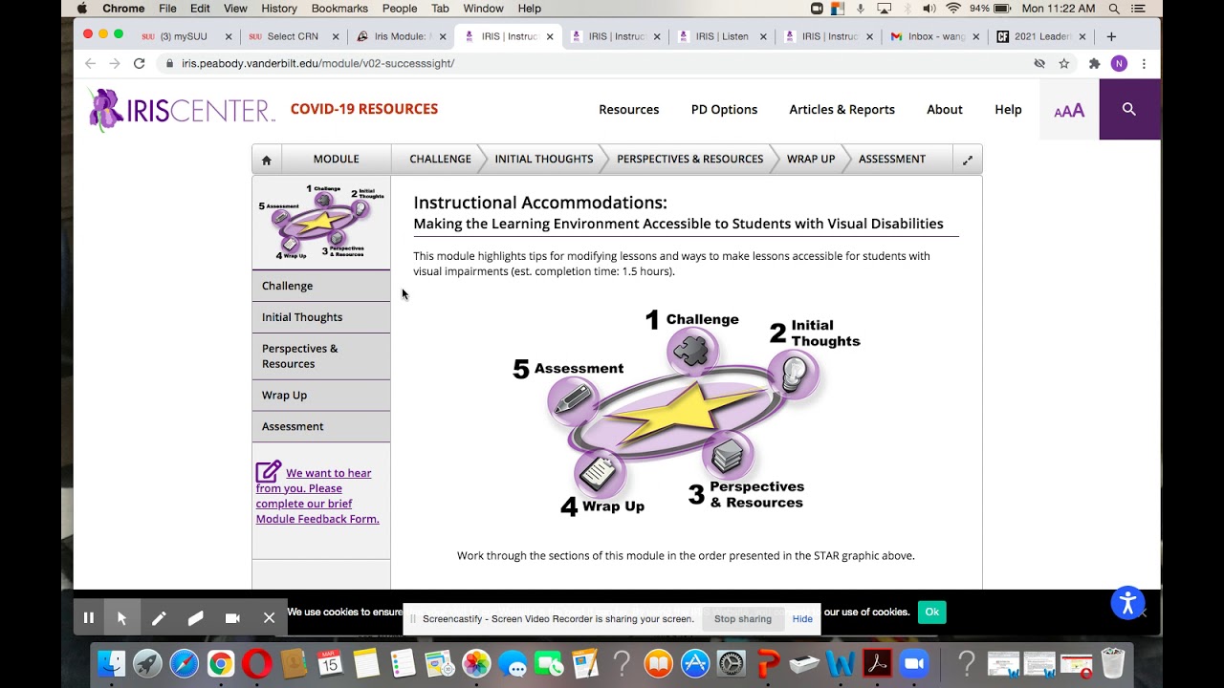Select the Screencastify pen tool
The height and width of the screenshot is (688, 1224).
tap(159, 618)
